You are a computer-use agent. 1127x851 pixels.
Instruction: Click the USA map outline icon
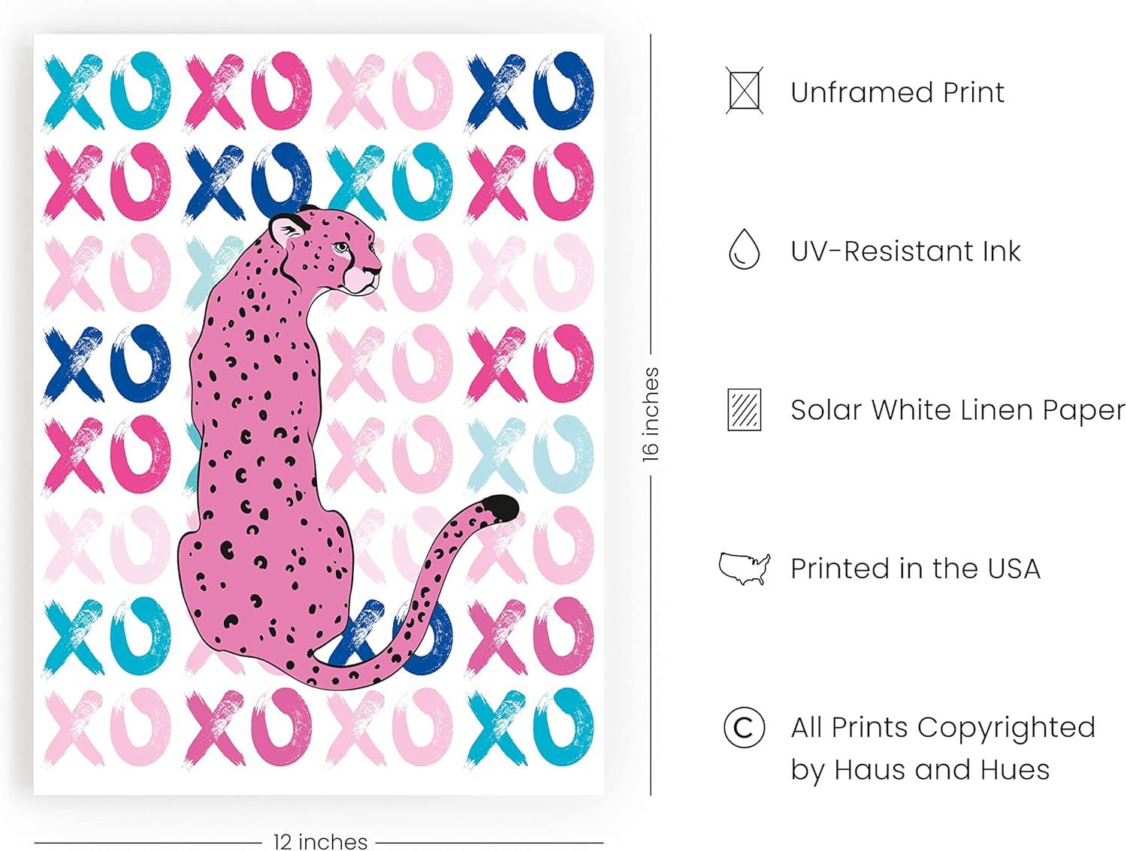point(745,568)
